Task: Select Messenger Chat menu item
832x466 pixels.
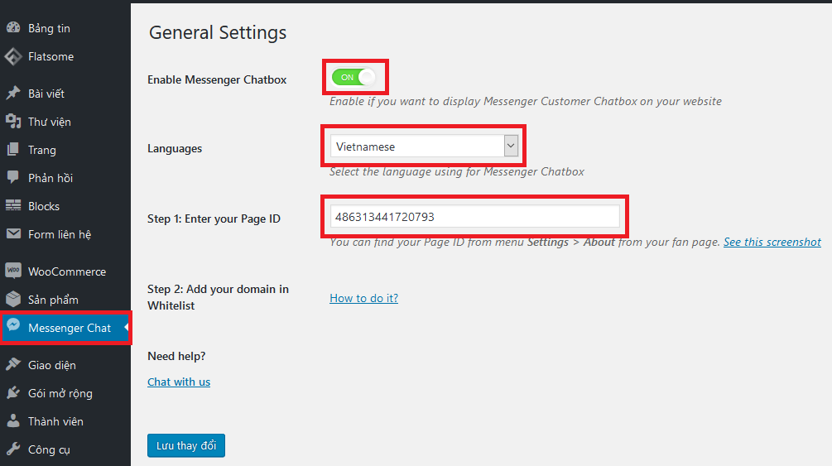Action: [65, 328]
